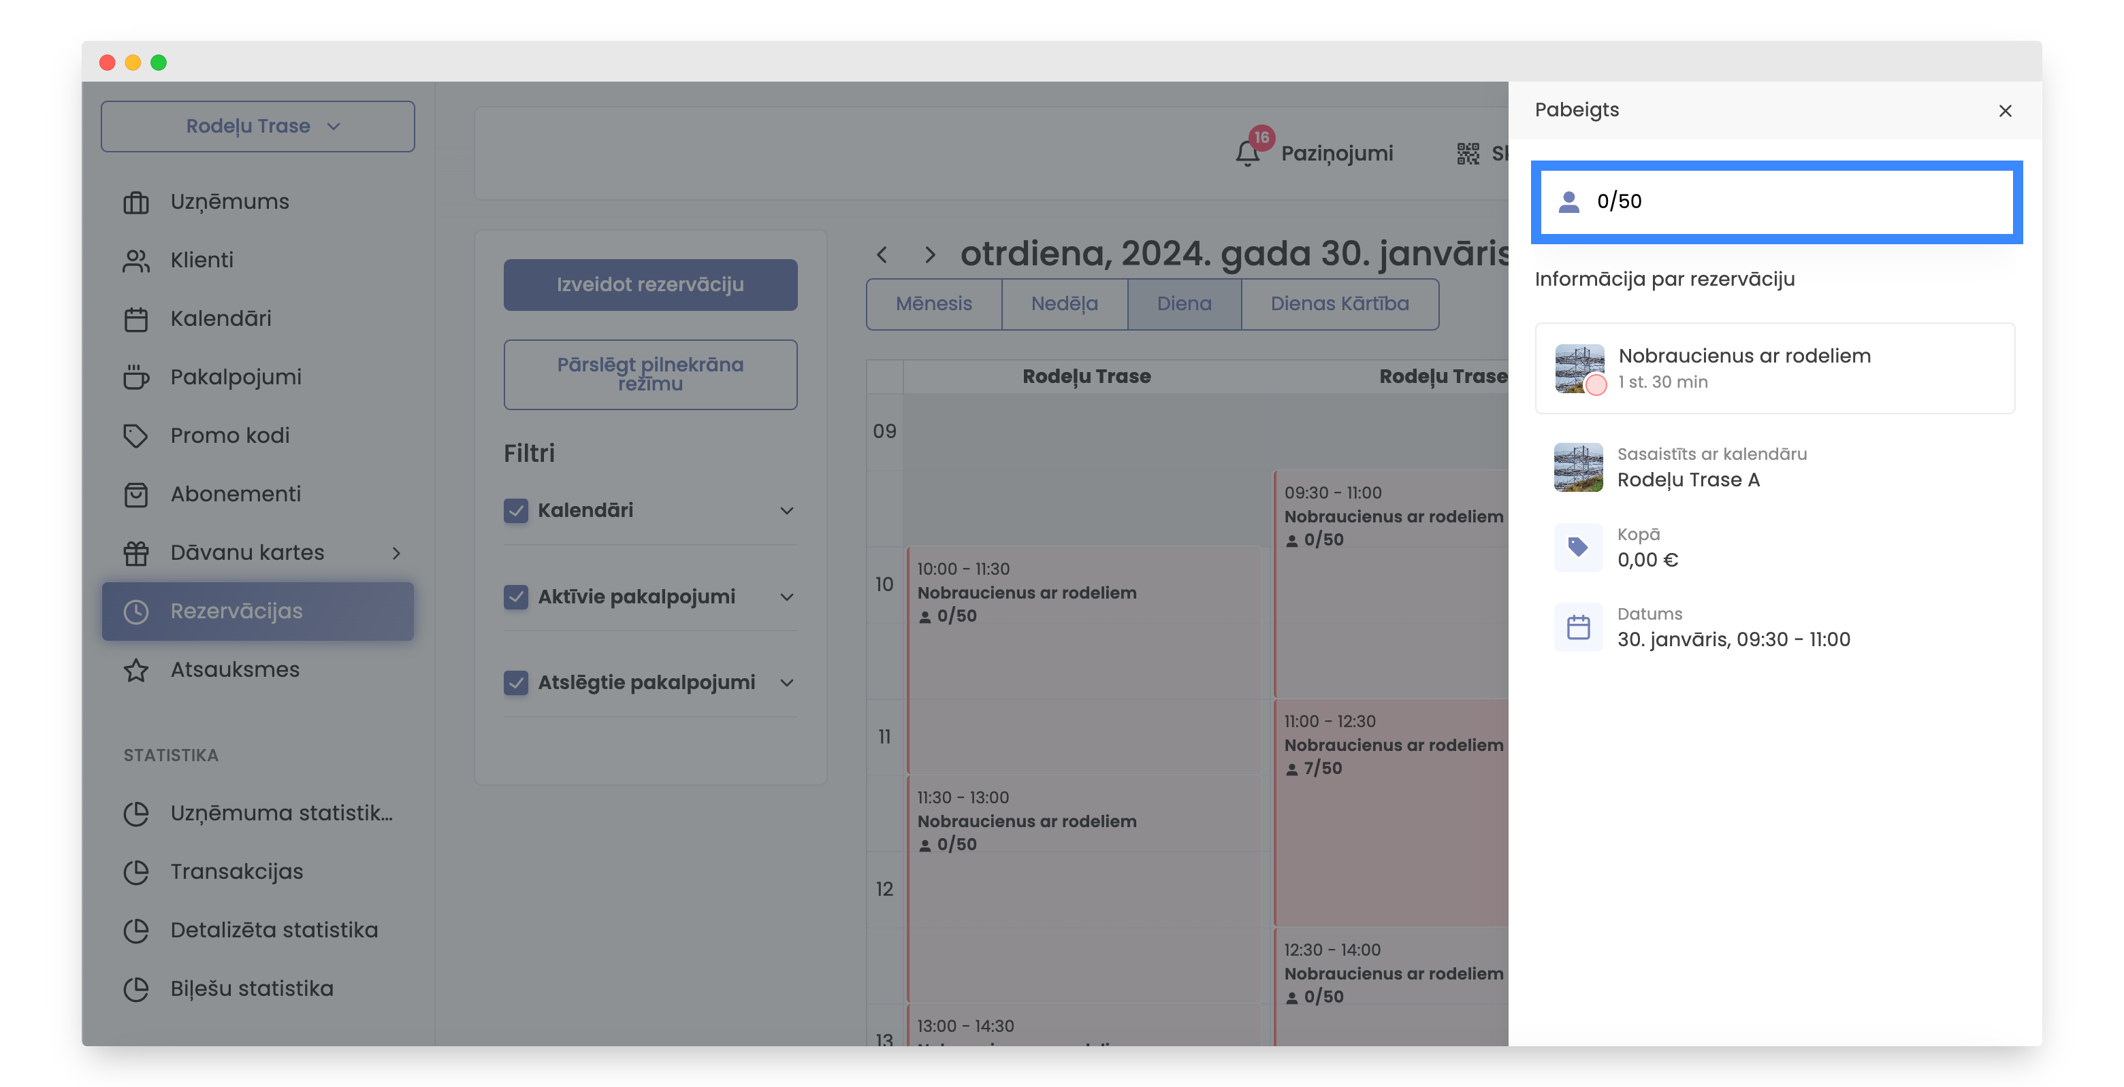Open the Atsauksmes star icon
This screenshot has height=1087, width=2124.
(136, 669)
